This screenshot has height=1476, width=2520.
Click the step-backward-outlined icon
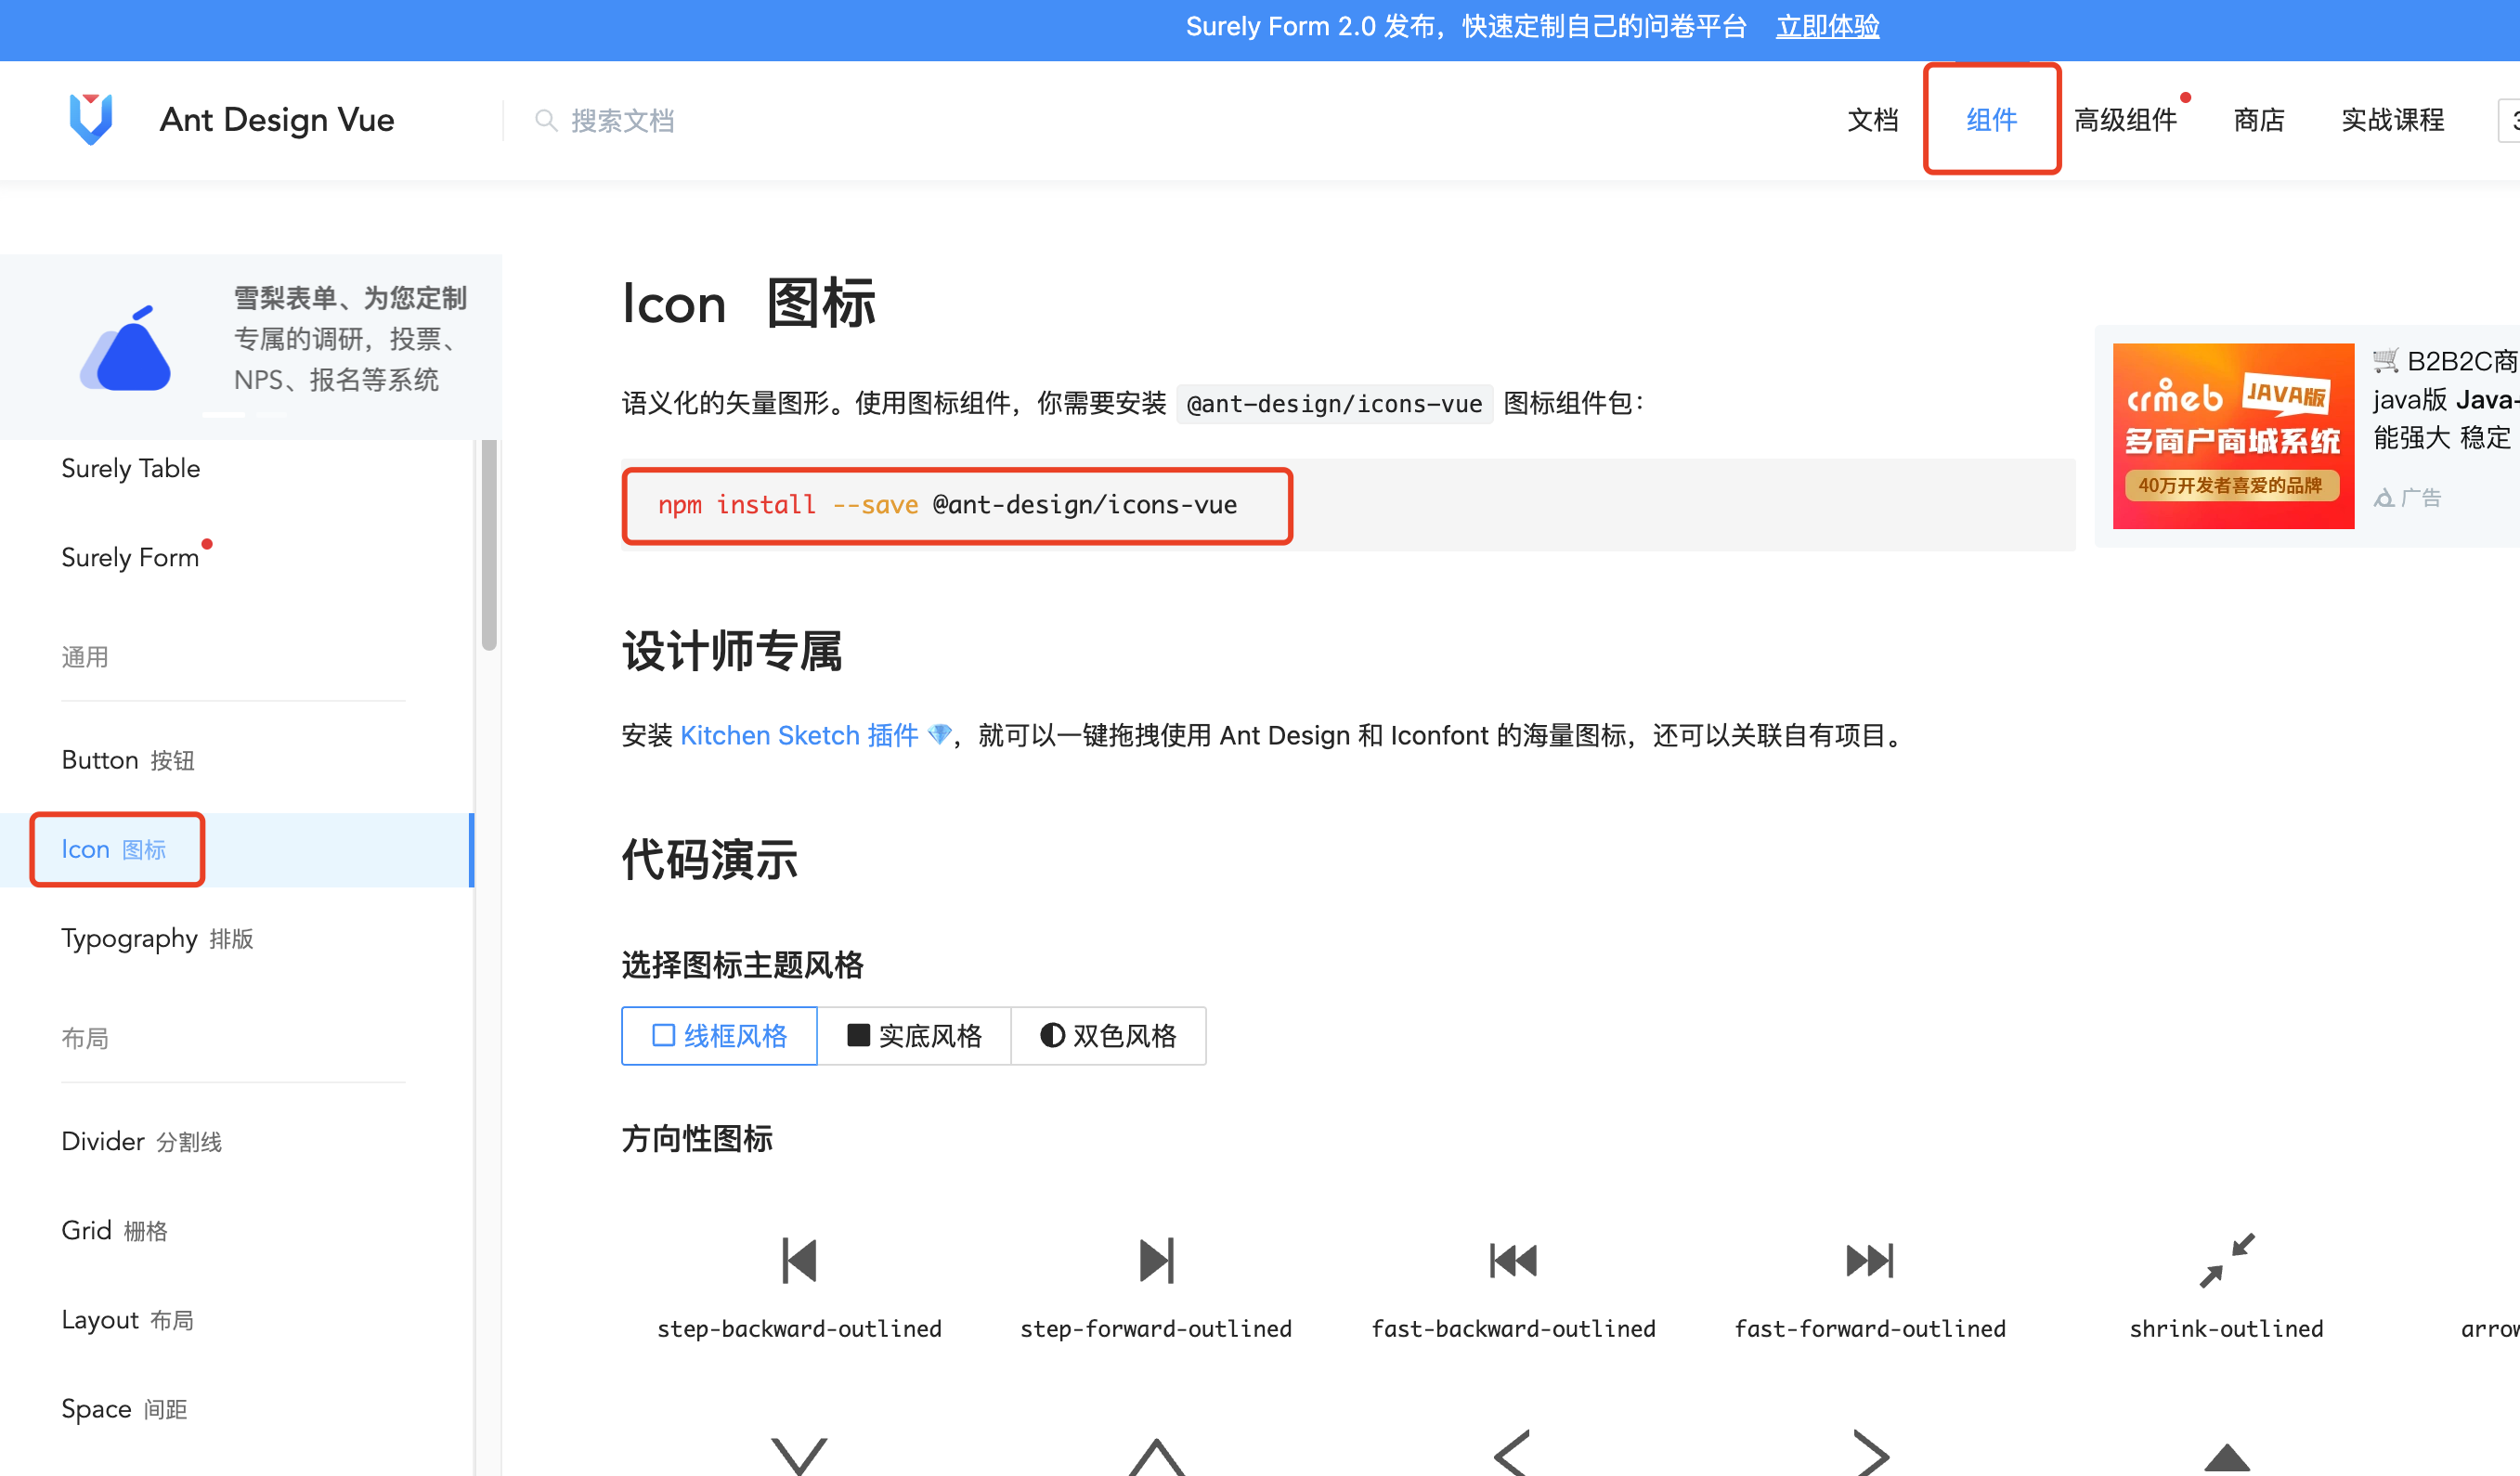[x=799, y=1260]
